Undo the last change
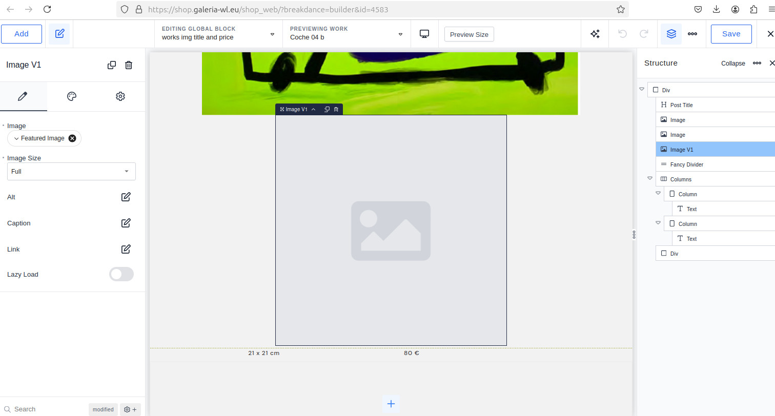Image resolution: width=775 pixels, height=416 pixels. coord(623,34)
